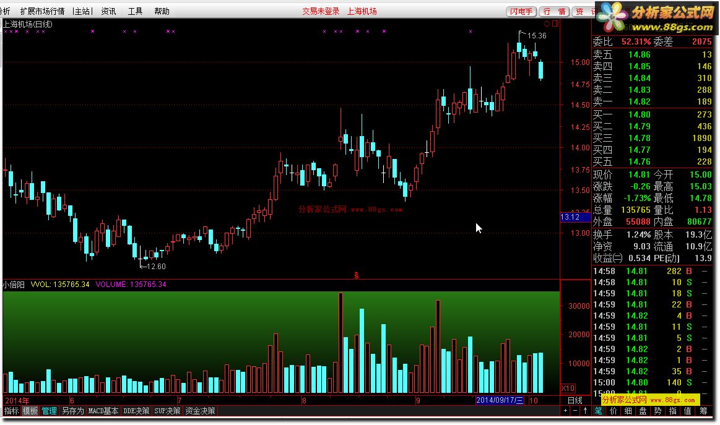Viewport: 720px width, 425px height.
Task: Click the 交易未登录 link
Action: 321,11
